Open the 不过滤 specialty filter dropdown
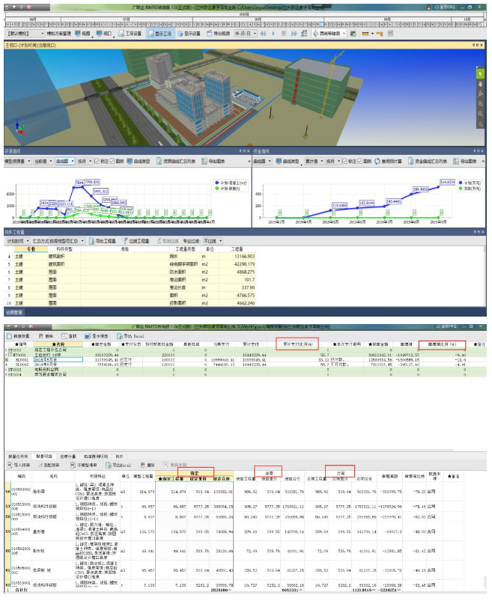The height and width of the screenshot is (601, 492). pos(213,241)
